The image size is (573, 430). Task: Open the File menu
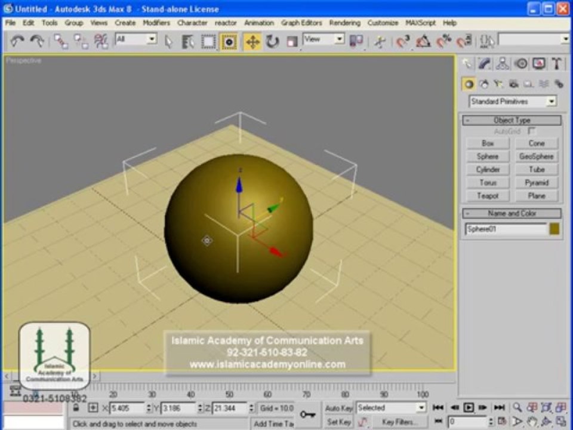tap(10, 23)
